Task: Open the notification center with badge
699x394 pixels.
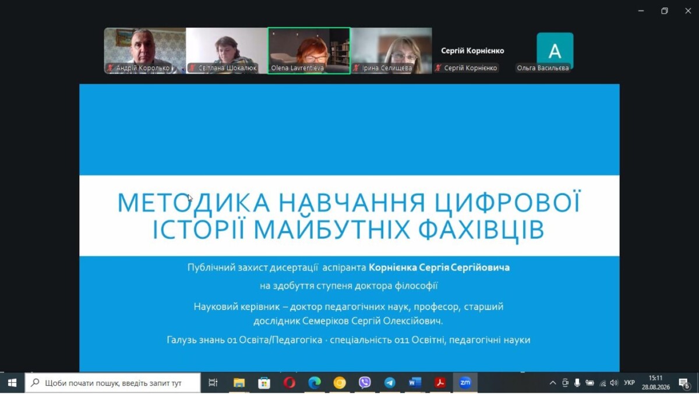Action: pyautogui.click(x=684, y=383)
